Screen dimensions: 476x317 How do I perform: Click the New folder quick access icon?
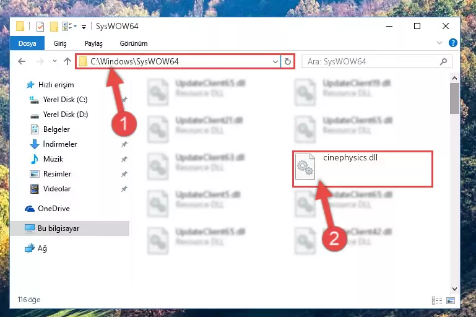(x=54, y=27)
